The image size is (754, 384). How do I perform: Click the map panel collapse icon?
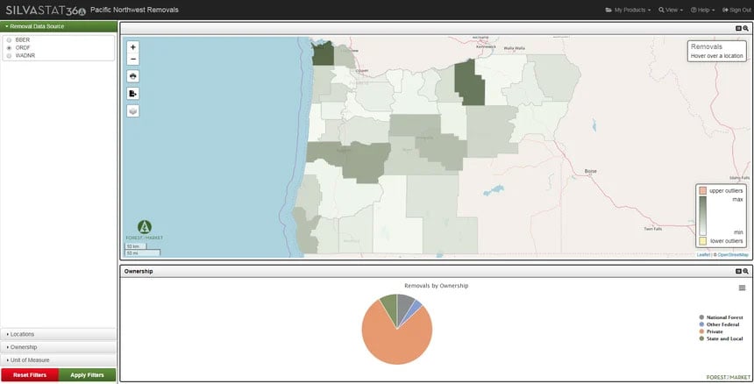pyautogui.click(x=738, y=28)
